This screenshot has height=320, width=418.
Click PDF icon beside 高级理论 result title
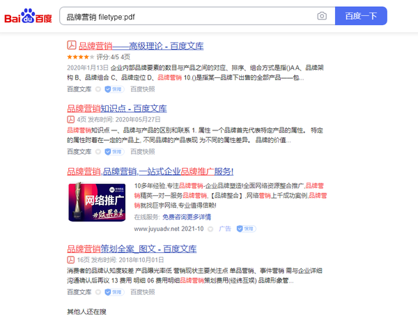(72, 45)
